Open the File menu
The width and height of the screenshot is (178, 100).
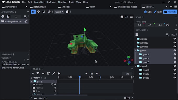click(24, 2)
